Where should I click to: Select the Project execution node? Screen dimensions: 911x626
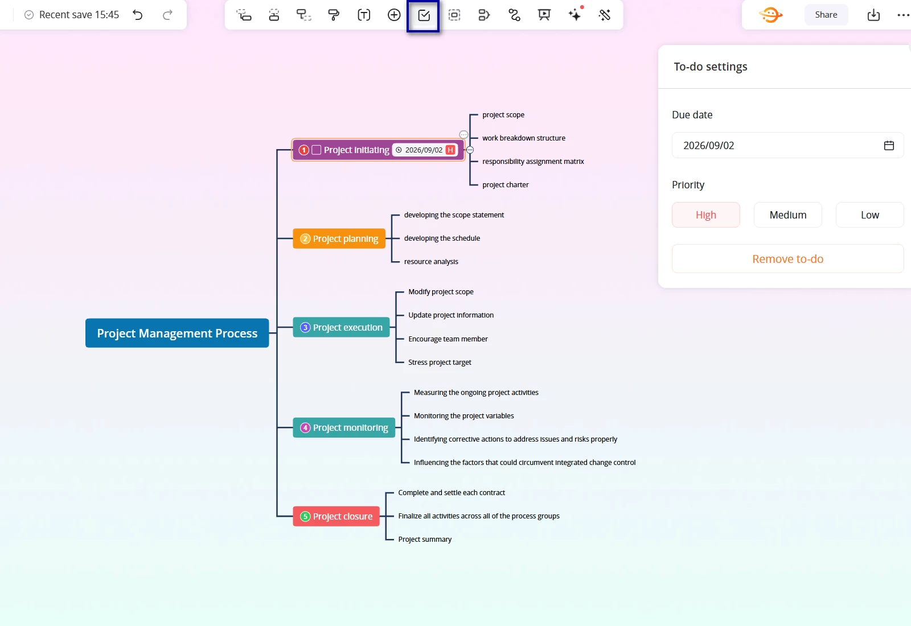coord(342,327)
